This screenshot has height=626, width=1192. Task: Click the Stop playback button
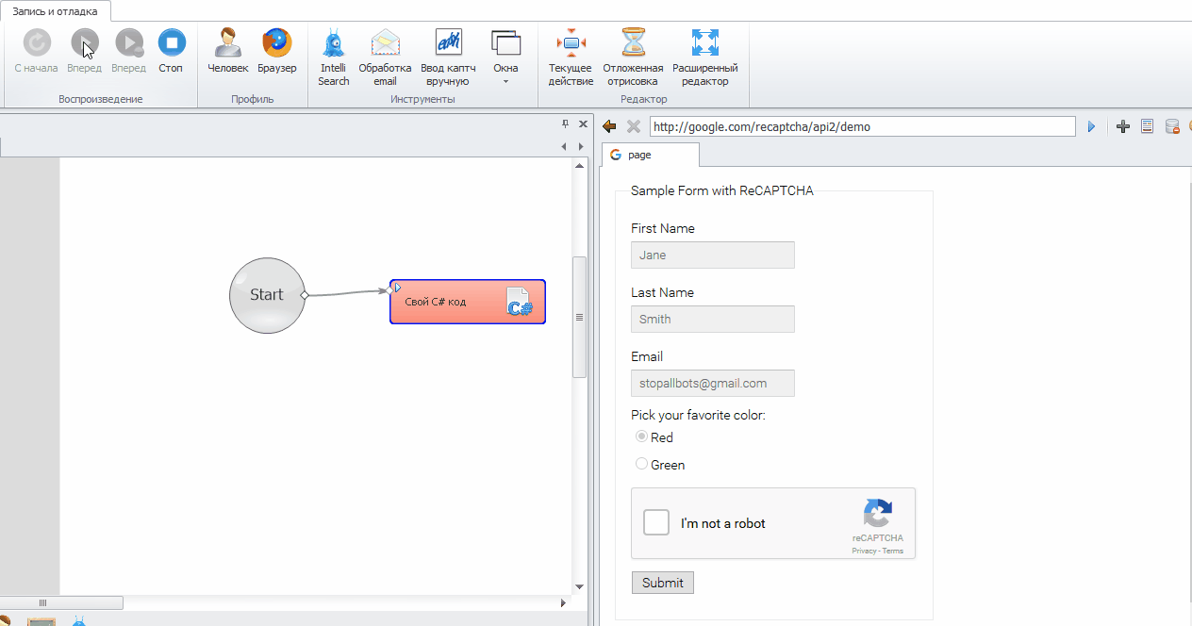(171, 51)
